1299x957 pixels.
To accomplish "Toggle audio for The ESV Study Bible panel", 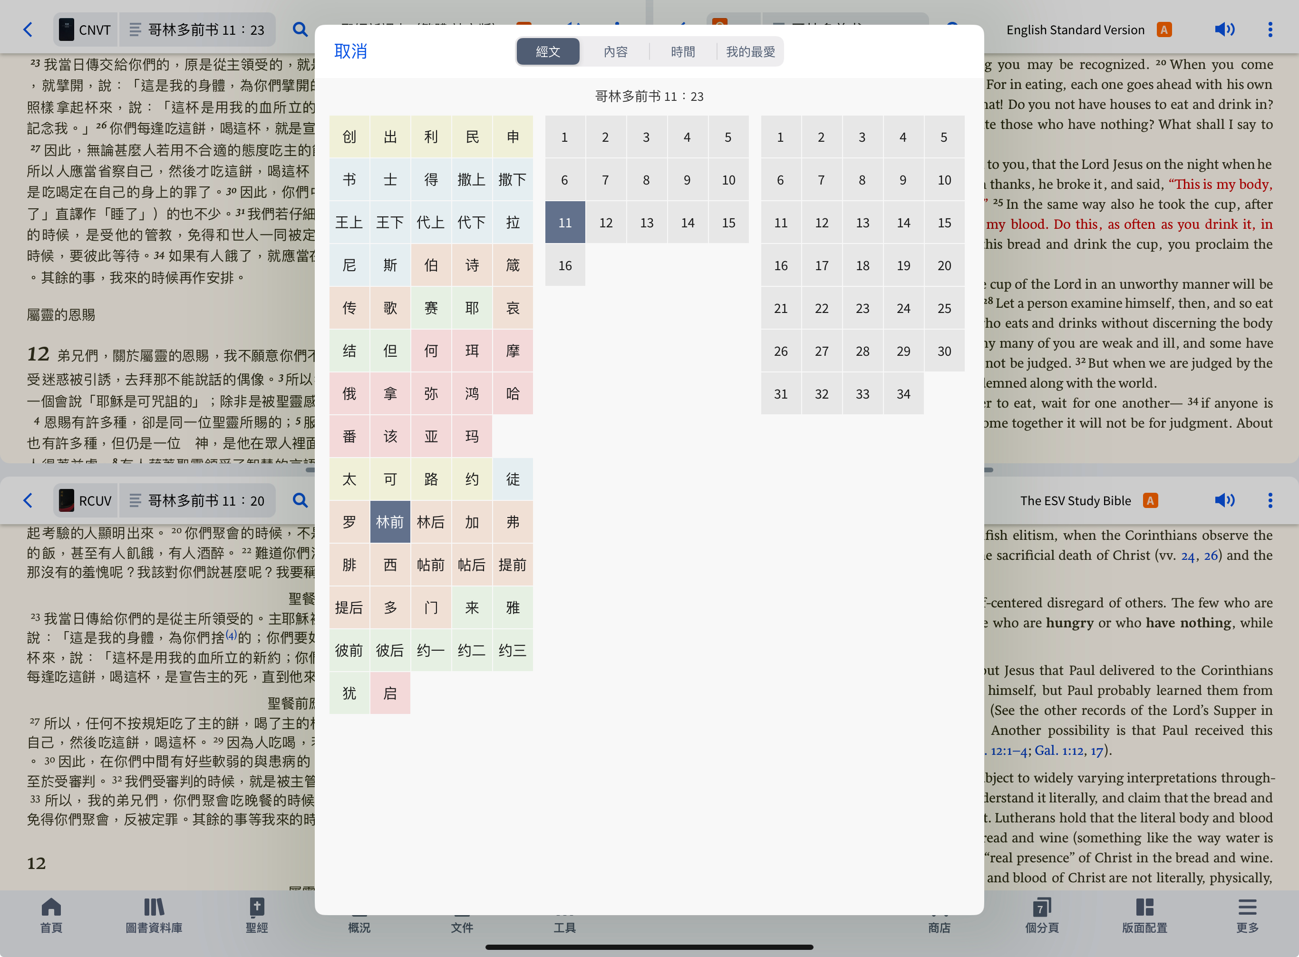I will 1225,500.
